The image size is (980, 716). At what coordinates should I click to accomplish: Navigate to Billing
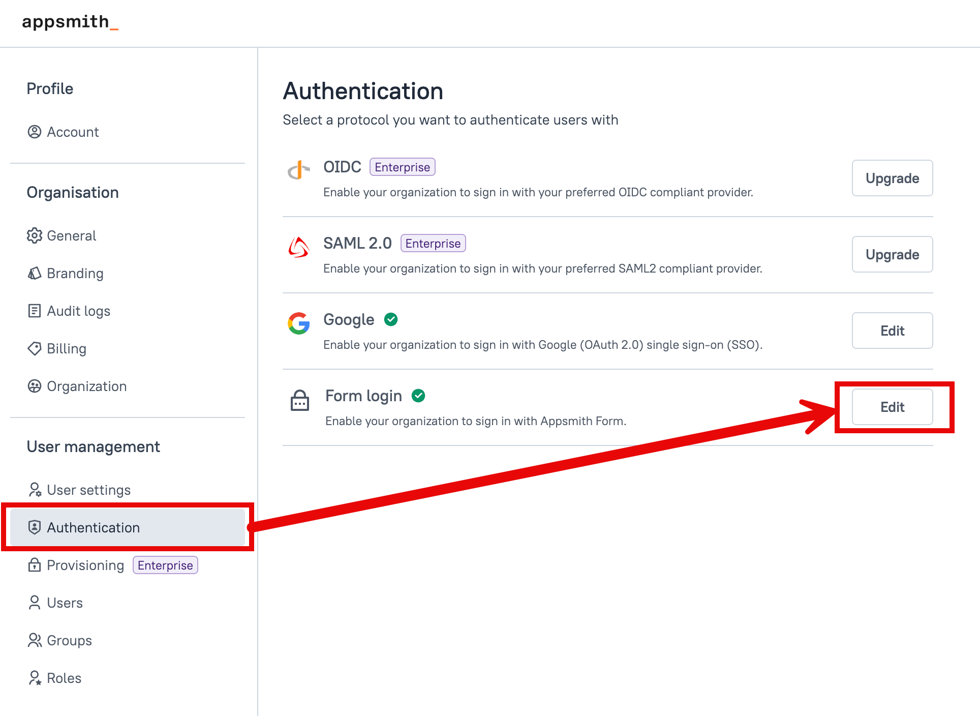pyautogui.click(x=128, y=348)
